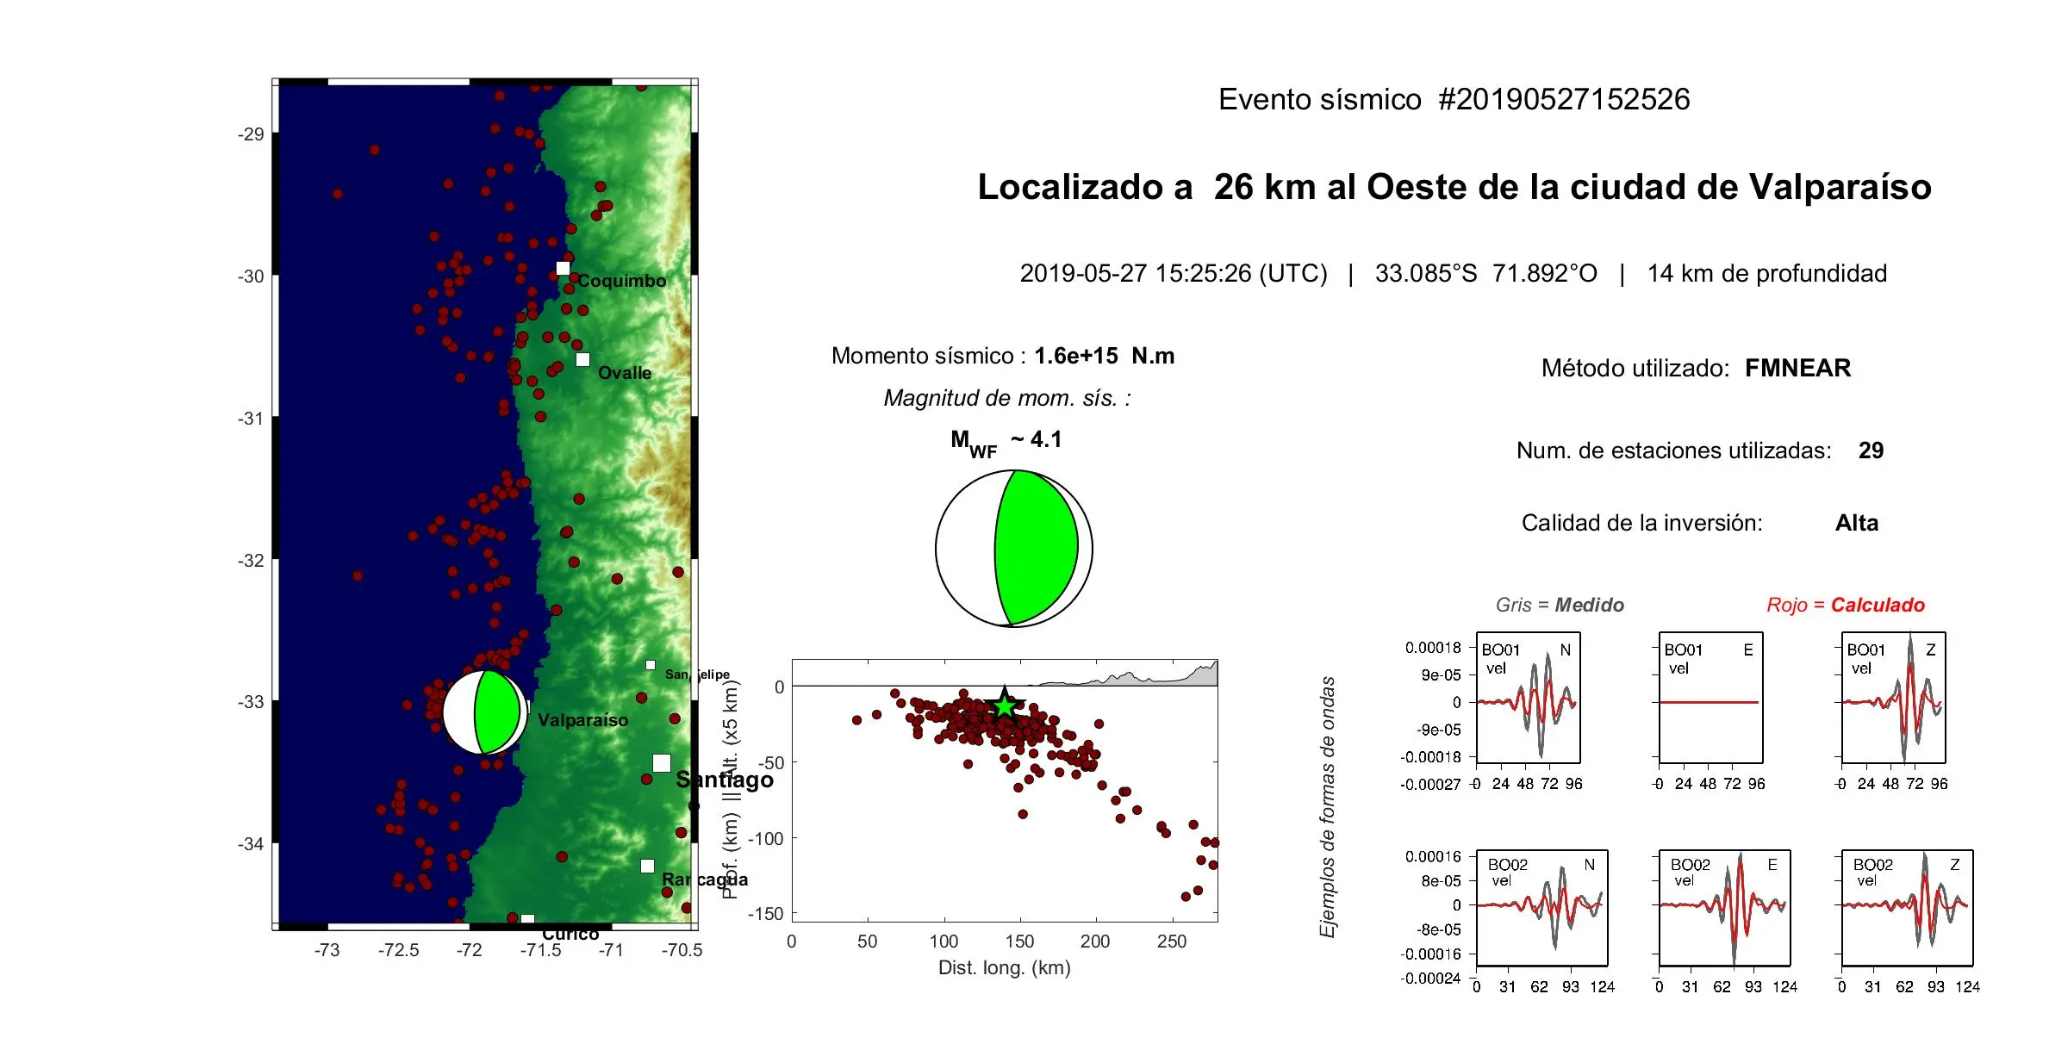
Task: Click the white square marker for San Felipe
Action: coord(651,665)
